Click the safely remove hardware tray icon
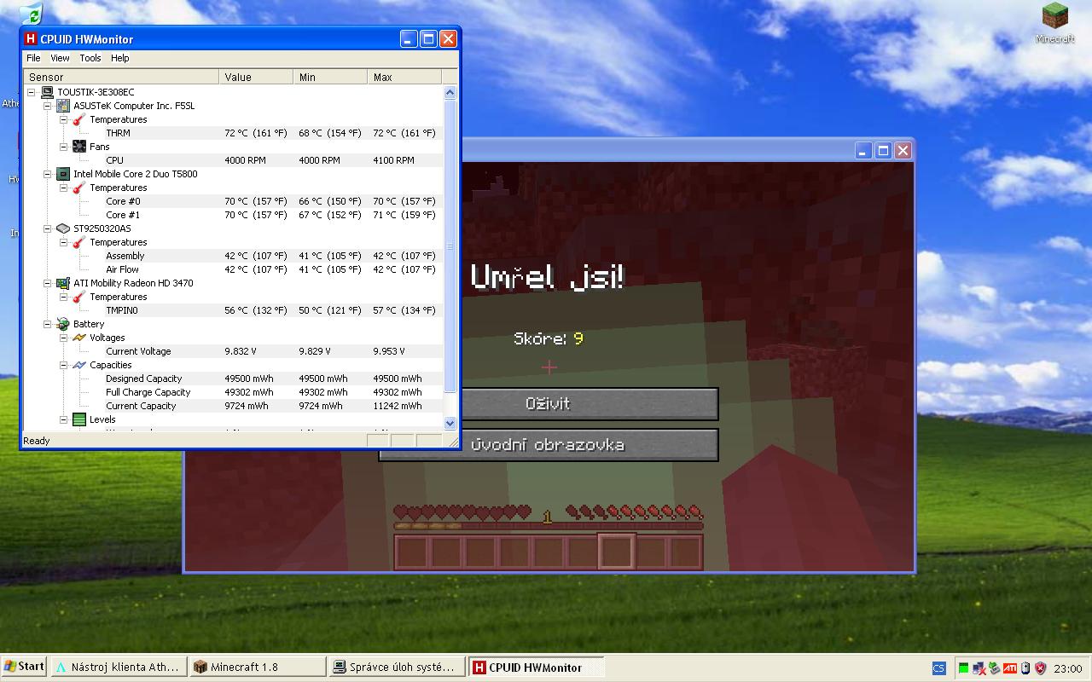1092x682 pixels. [x=994, y=668]
